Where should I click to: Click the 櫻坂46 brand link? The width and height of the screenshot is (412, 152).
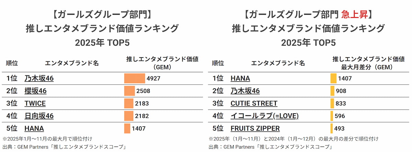(x=35, y=91)
